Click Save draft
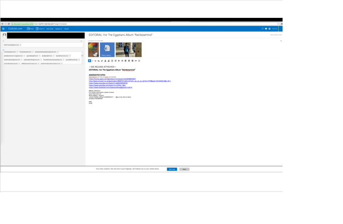The width and height of the screenshot is (343, 224). [x=50, y=29]
